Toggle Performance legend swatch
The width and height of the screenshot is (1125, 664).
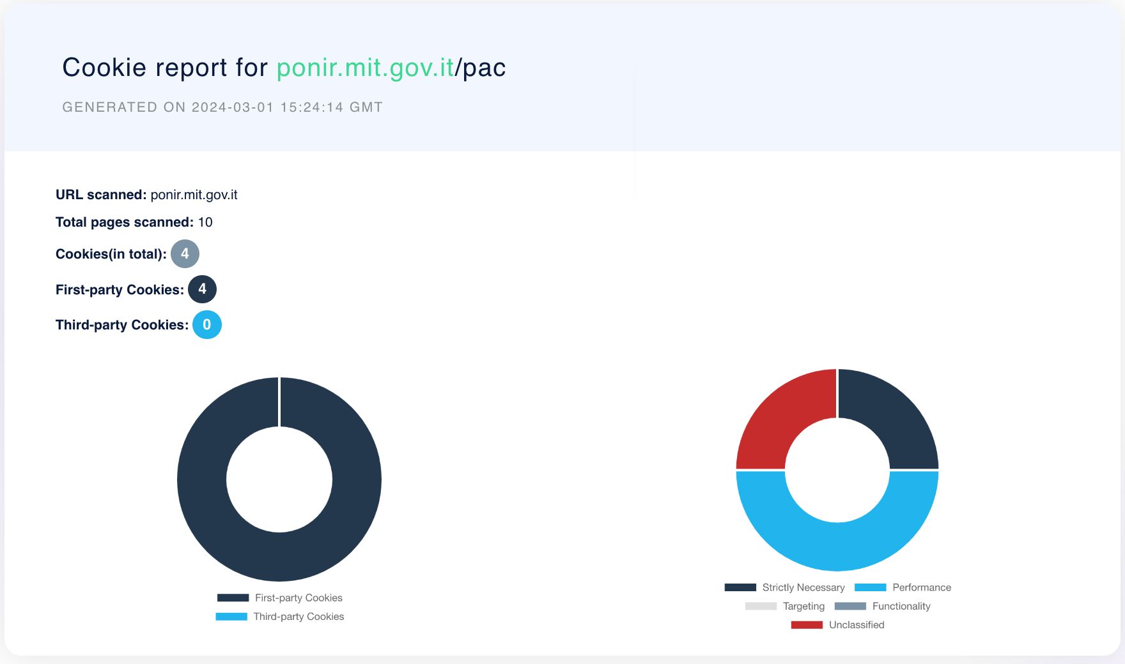coord(870,587)
